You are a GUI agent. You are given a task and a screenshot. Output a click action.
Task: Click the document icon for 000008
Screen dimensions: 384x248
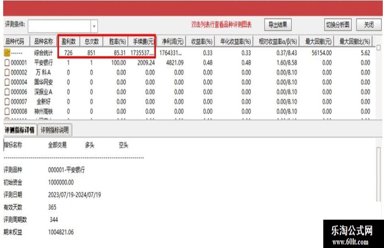coord(7,112)
